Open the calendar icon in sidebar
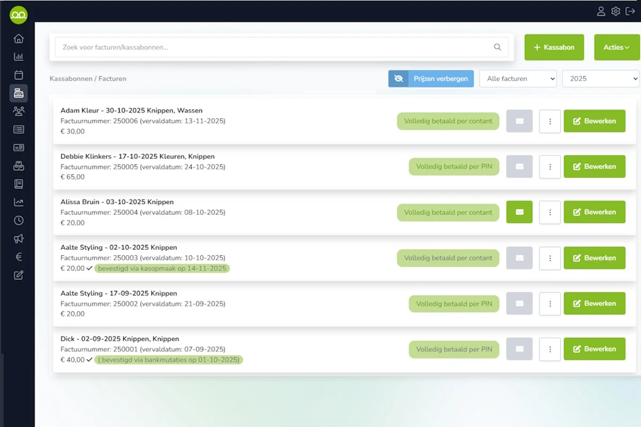 click(x=19, y=75)
